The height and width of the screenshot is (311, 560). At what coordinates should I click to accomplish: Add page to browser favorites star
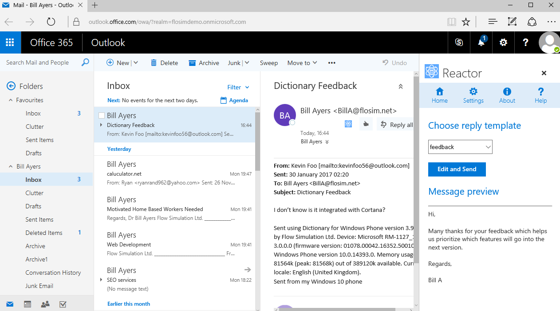(465, 22)
